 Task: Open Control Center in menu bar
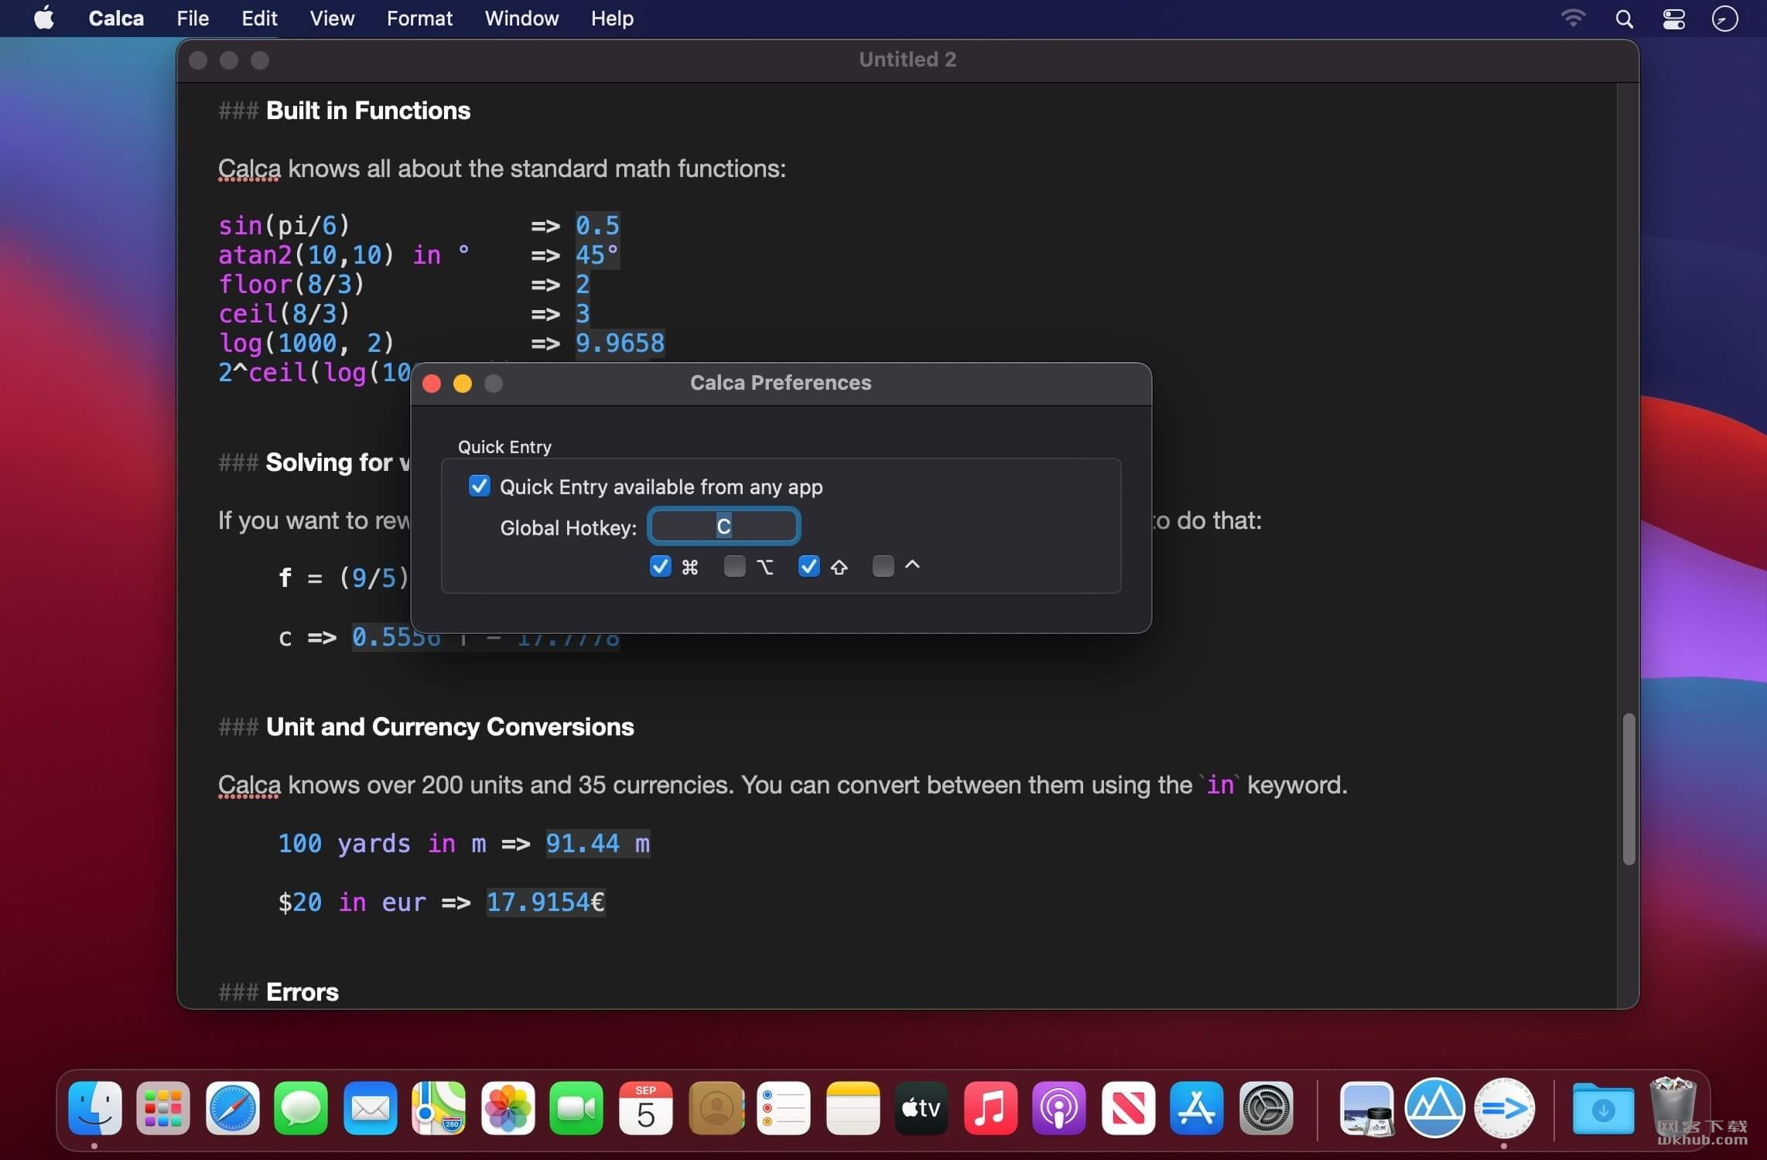coord(1674,19)
